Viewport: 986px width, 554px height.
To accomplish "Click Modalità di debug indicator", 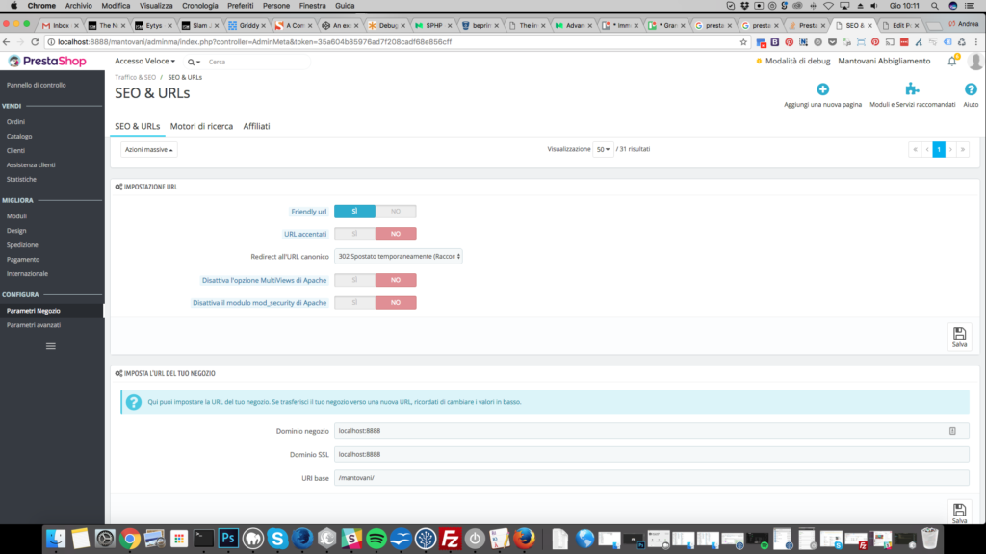I will [793, 61].
